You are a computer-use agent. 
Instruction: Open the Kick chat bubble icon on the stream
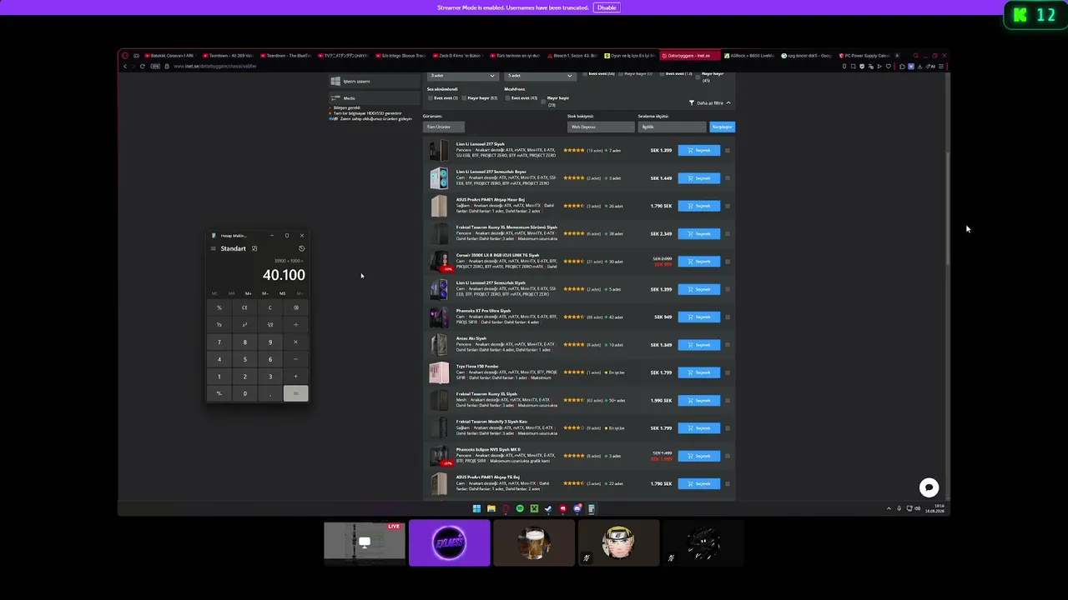point(929,487)
